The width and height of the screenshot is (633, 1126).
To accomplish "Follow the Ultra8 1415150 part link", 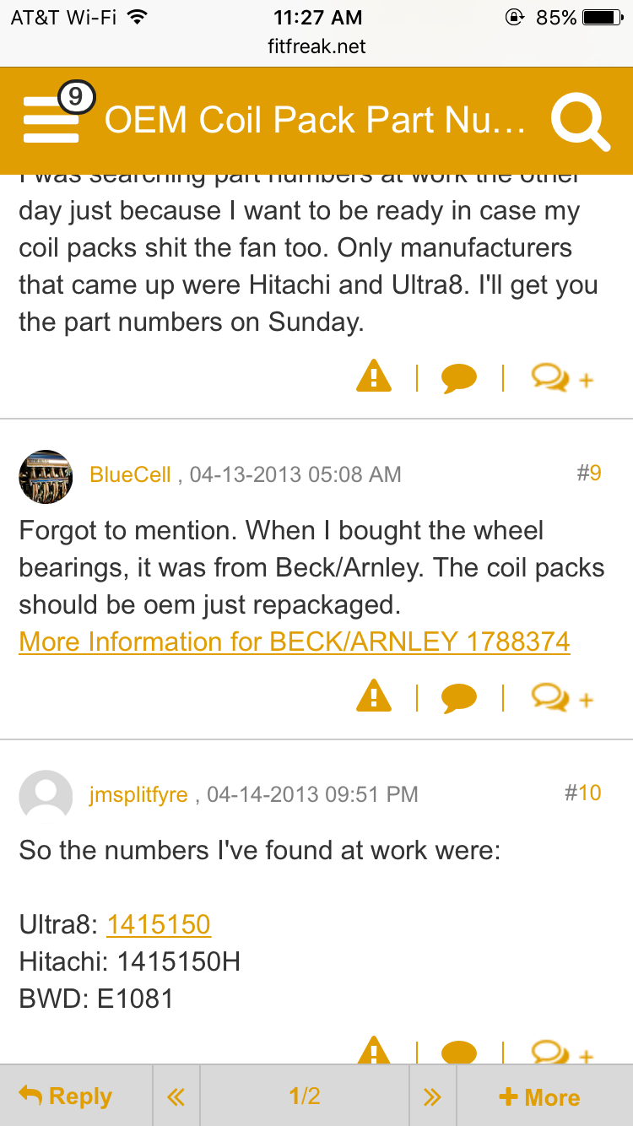I will tap(159, 924).
